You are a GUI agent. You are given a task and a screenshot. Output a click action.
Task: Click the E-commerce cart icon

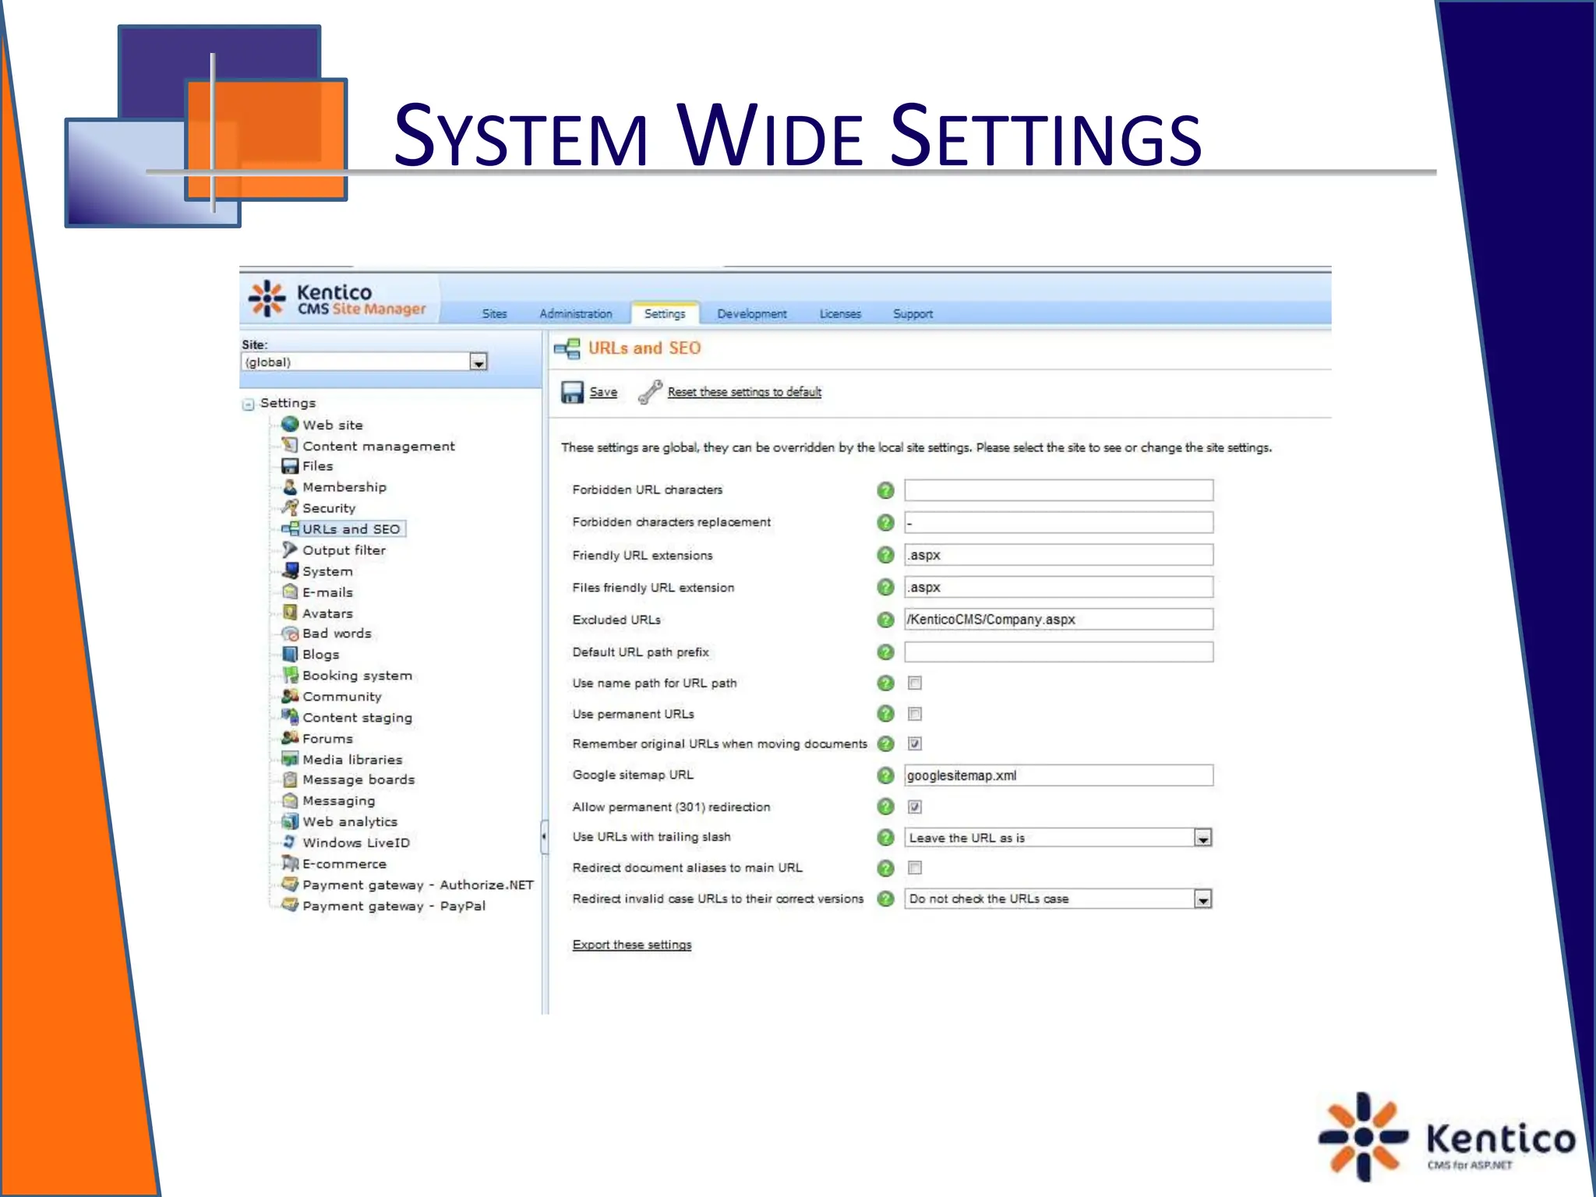coord(290,863)
